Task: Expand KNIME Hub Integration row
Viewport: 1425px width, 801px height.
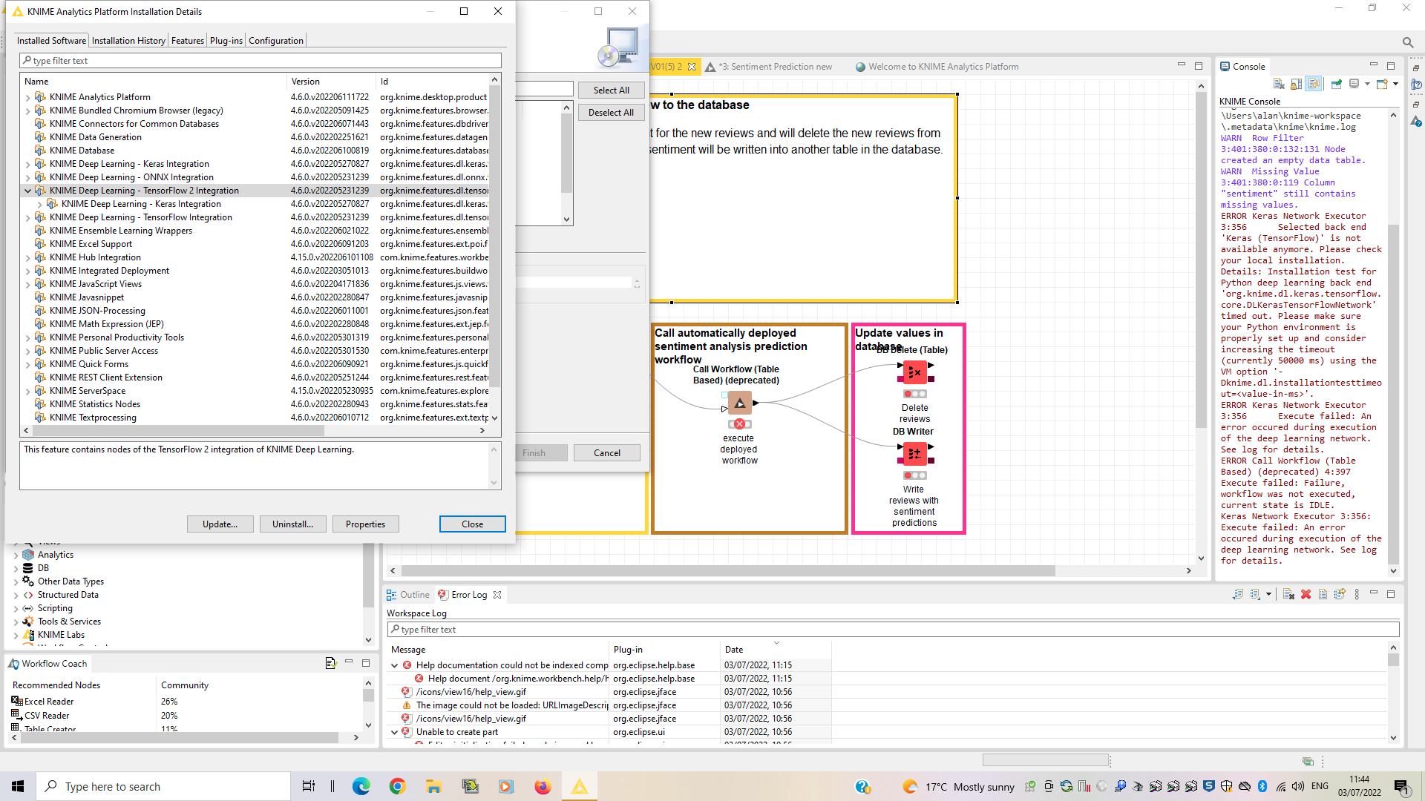Action: click(28, 257)
